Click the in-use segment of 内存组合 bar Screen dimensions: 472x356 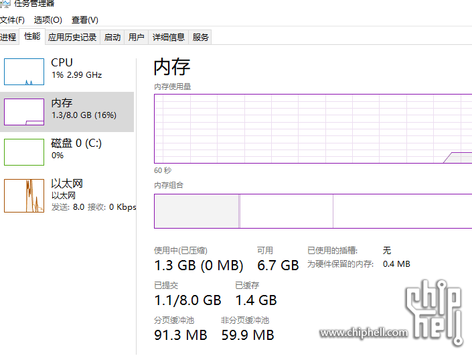point(196,211)
